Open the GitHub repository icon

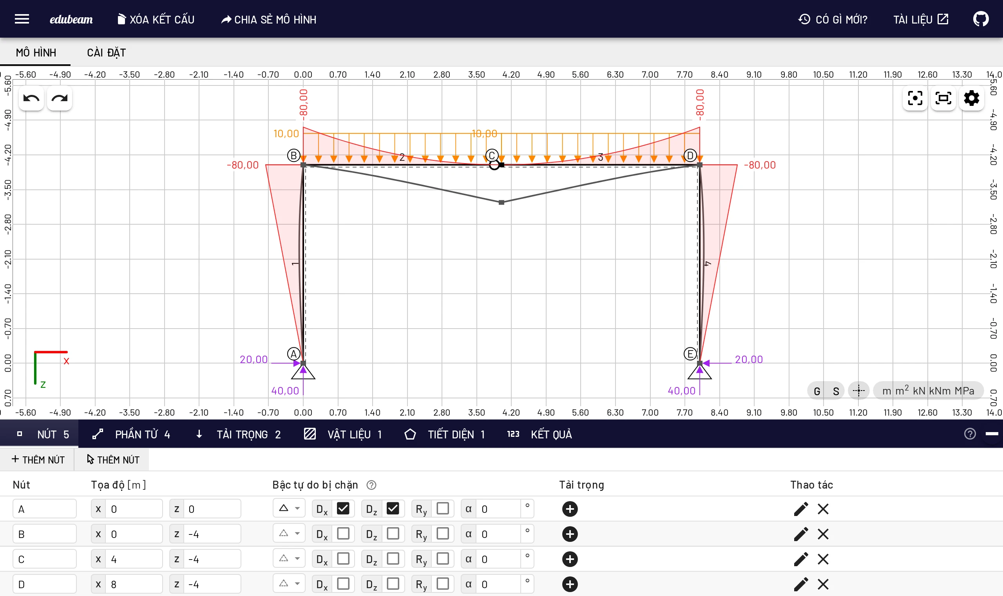(981, 19)
